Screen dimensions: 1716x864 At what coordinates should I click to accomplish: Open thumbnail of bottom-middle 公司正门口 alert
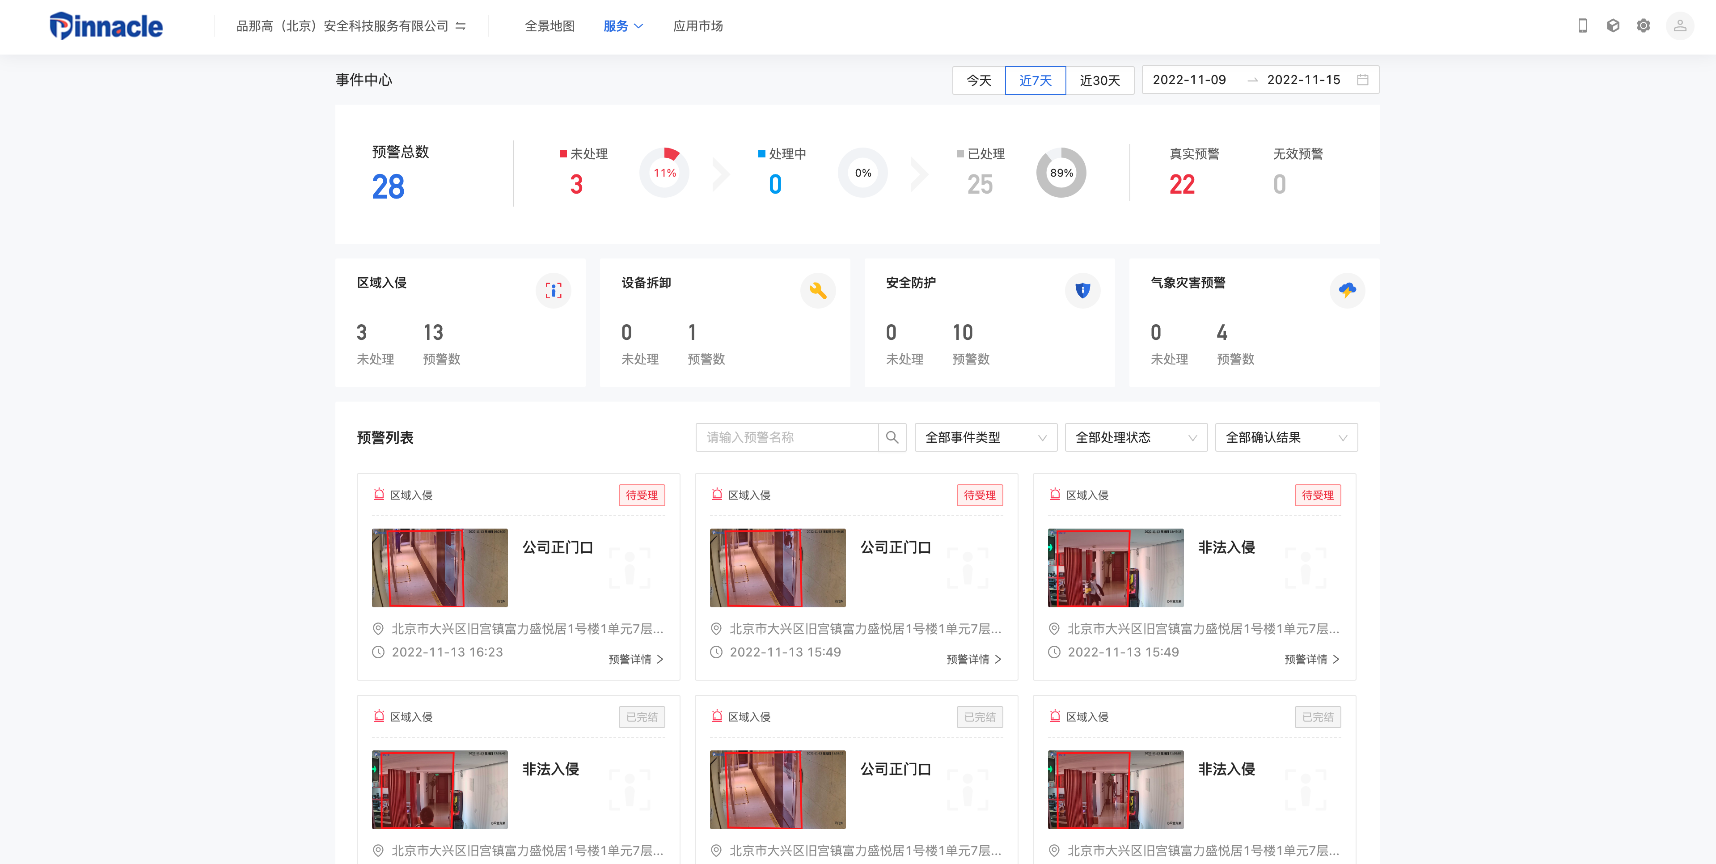[778, 789]
